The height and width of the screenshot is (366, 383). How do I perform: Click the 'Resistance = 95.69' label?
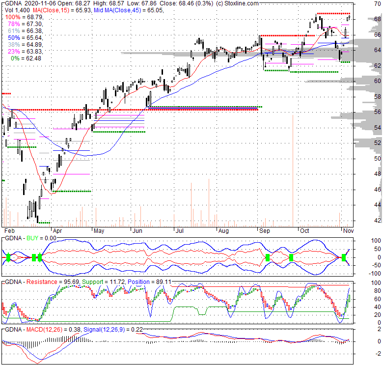click(53, 282)
